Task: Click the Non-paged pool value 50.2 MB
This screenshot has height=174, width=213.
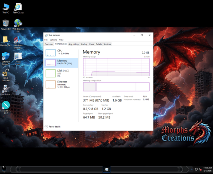Action: [x=104, y=117]
